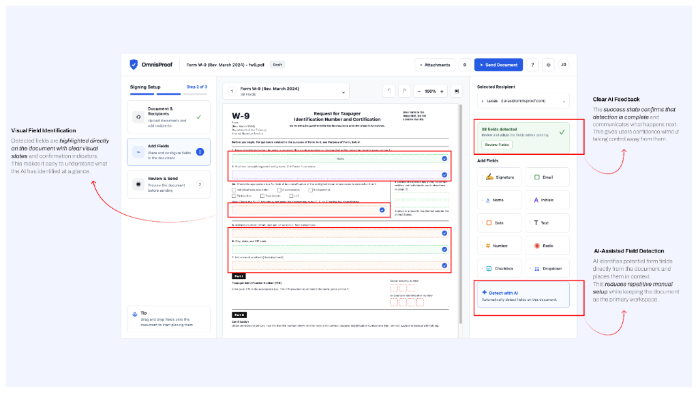Click the Document & Recipients step icon

pyautogui.click(x=138, y=117)
